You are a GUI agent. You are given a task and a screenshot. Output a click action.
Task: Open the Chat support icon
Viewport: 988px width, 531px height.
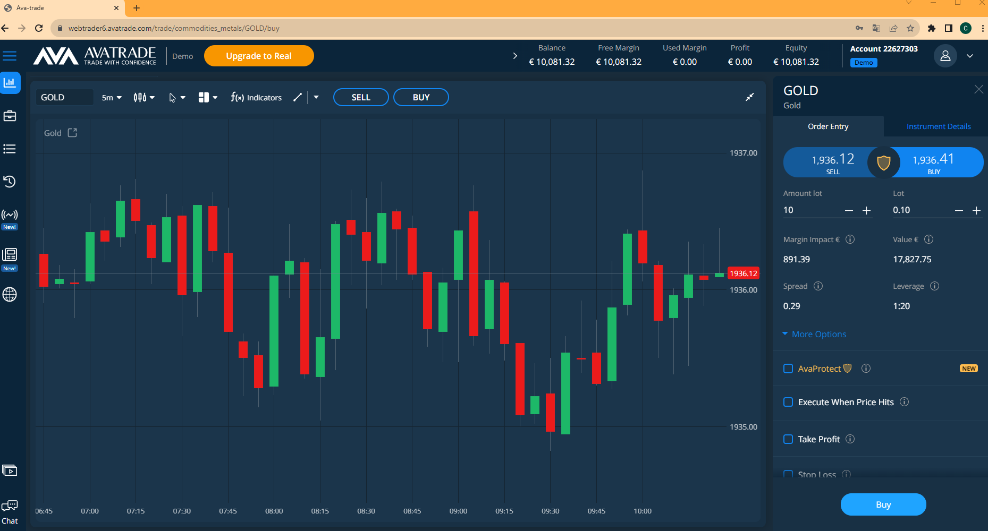(x=10, y=512)
